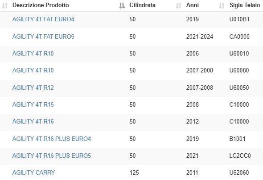Viewport: 263px width, 180px height.
Task: Open the AGILITY 4T FAT EURO5 link
Action: pos(43,36)
